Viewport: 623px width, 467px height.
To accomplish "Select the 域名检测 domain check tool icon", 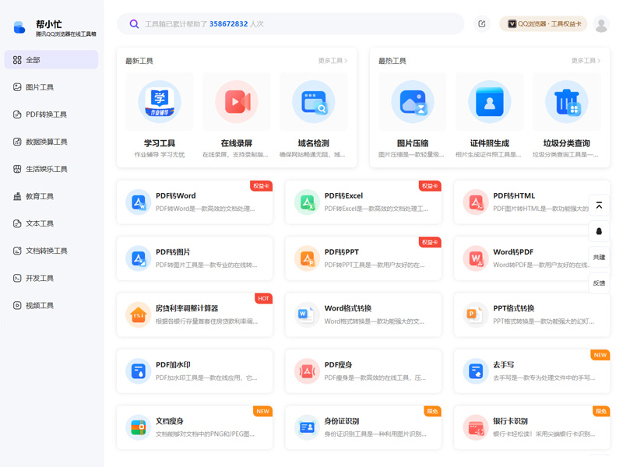I will tap(312, 102).
